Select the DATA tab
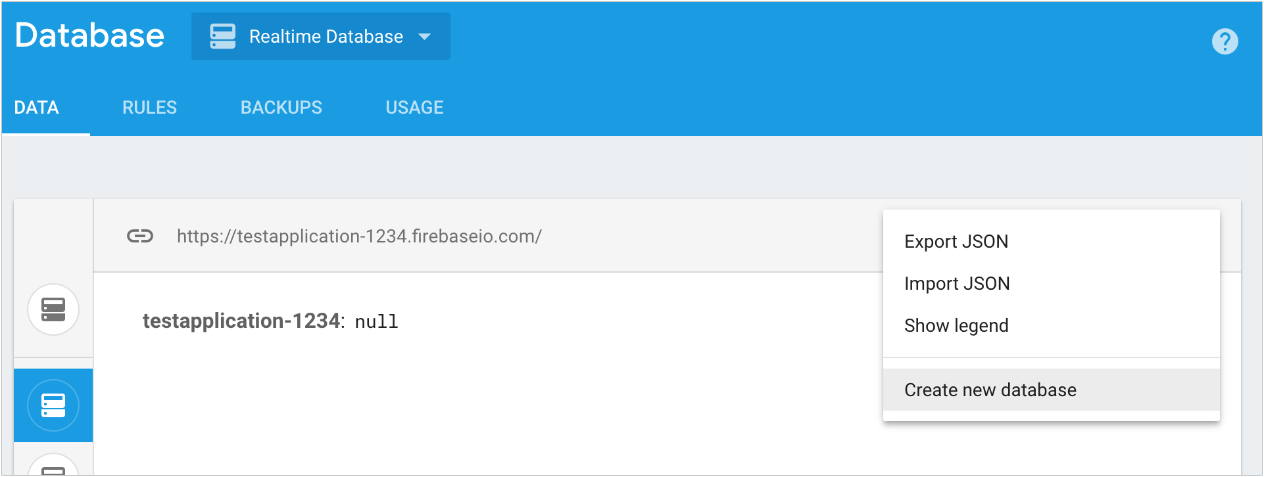Viewport: 1264px width, 477px height. coord(36,107)
